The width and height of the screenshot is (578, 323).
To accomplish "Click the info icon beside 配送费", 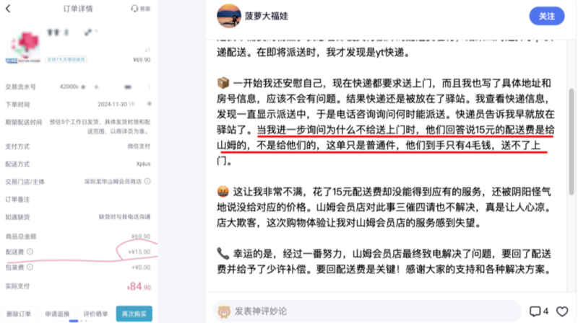I will (30, 252).
